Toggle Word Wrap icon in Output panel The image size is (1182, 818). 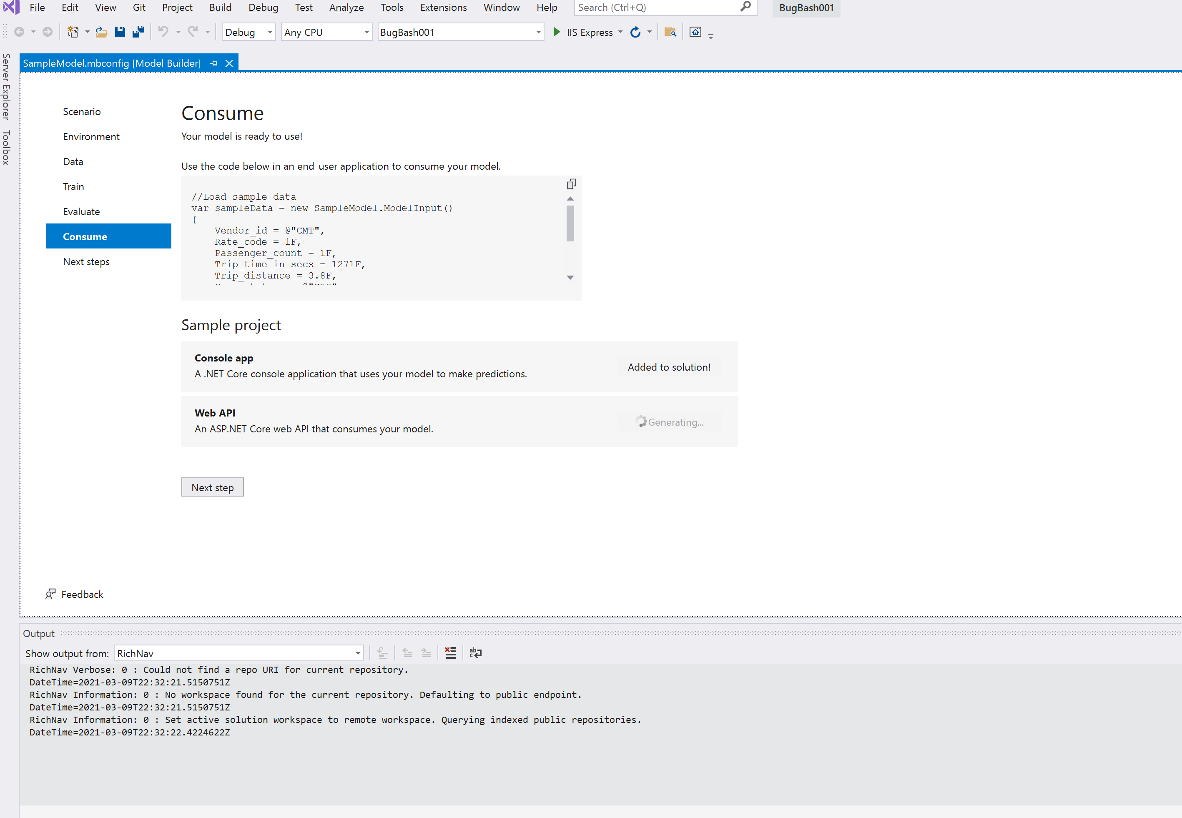pyautogui.click(x=475, y=652)
